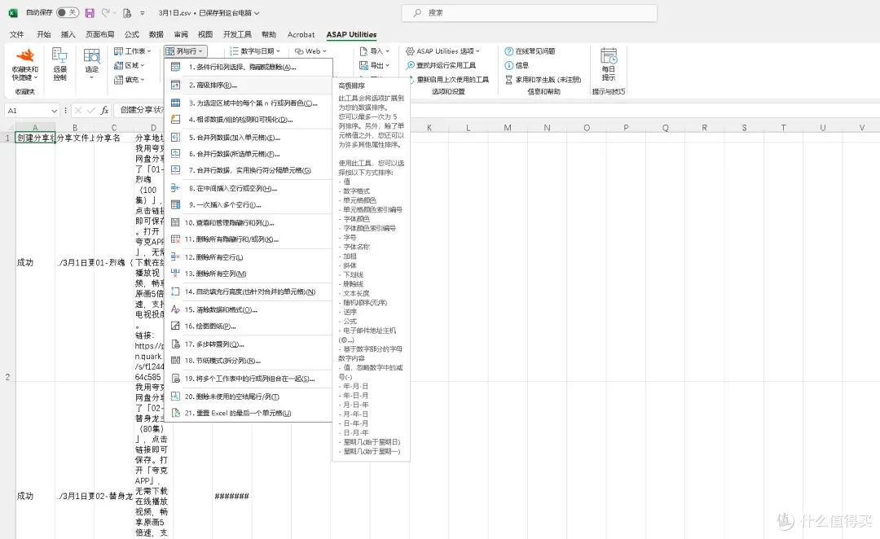This screenshot has height=539, width=880.
Task: Click 重新启用上次使用的工具
Action: coord(447,80)
